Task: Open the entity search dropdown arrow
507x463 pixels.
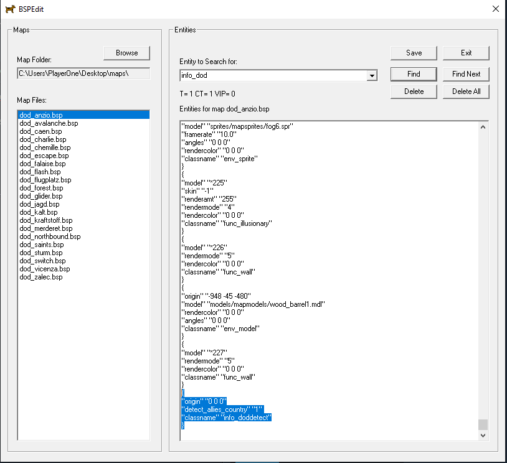Action: (372, 75)
